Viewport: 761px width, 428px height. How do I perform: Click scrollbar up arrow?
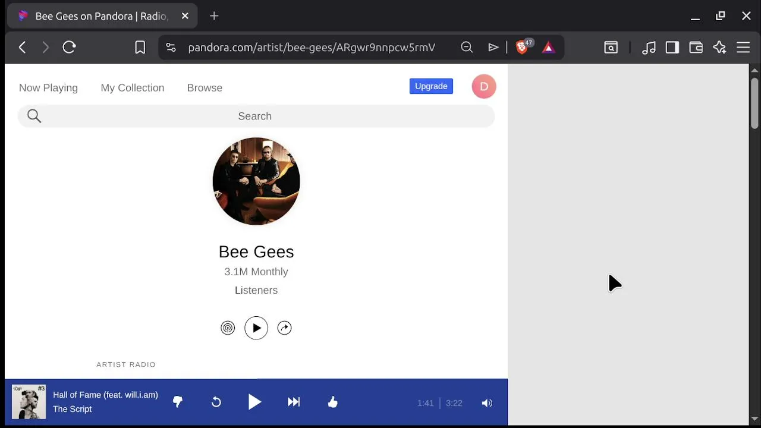point(754,70)
